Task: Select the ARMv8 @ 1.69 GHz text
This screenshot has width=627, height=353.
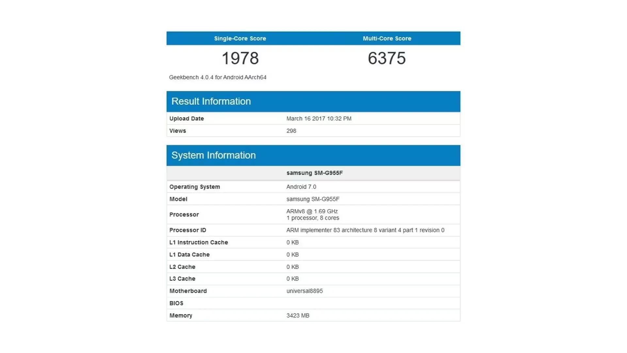Action: tap(312, 211)
